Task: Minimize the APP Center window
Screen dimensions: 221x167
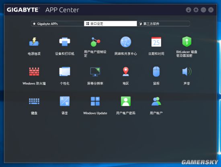Action: coord(203,10)
